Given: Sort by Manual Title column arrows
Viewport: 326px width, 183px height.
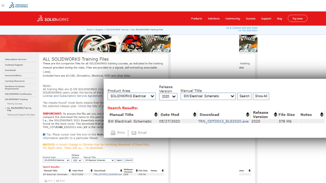Looking at the screenshot, I should [156, 115].
